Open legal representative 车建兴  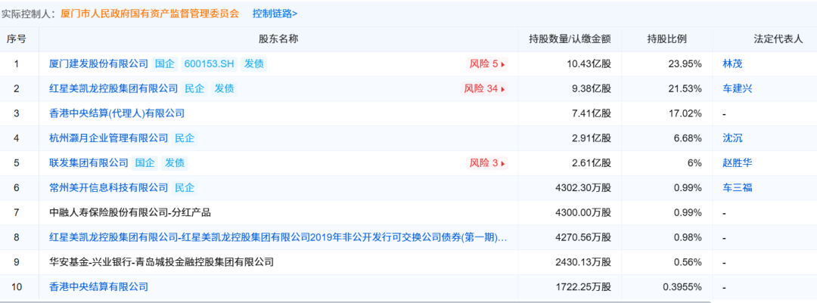coord(738,89)
